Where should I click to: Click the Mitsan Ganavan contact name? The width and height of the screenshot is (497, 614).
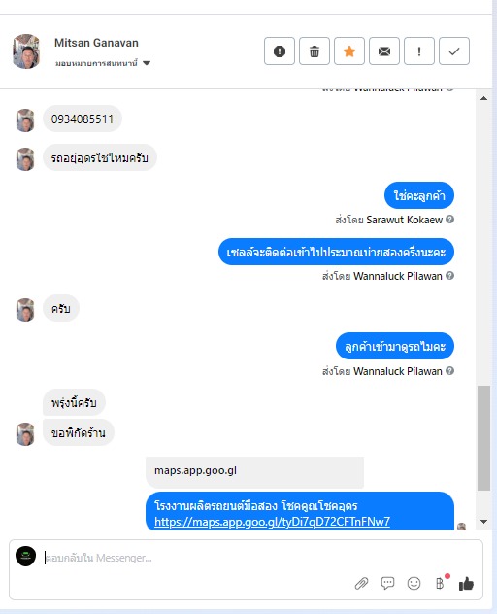tap(96, 43)
